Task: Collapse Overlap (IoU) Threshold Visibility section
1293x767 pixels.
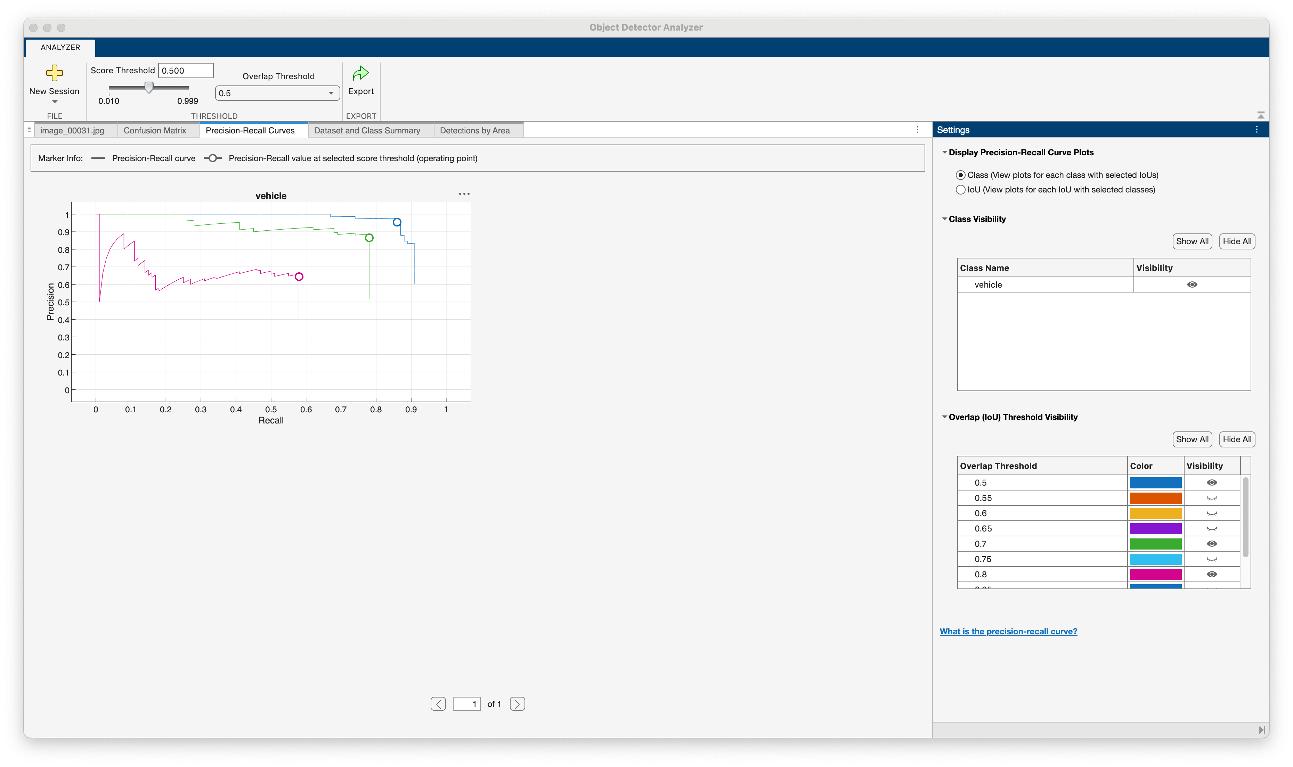Action: (944, 417)
